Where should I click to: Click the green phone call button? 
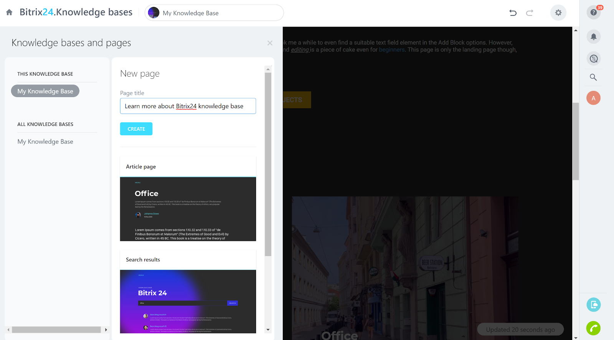pyautogui.click(x=593, y=328)
